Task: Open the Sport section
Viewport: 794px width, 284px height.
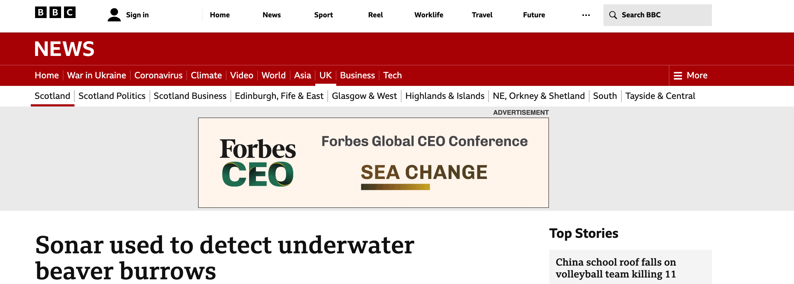Action: (x=323, y=15)
